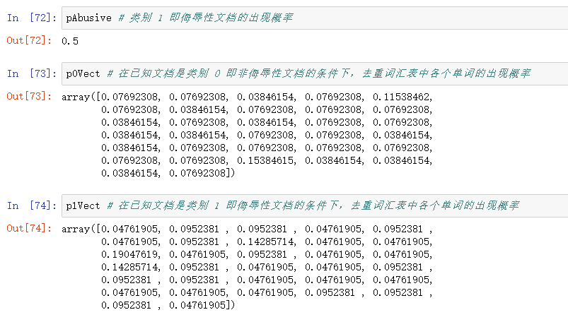Click the p0Vect variable name
The width and height of the screenshot is (568, 322).
(83, 74)
